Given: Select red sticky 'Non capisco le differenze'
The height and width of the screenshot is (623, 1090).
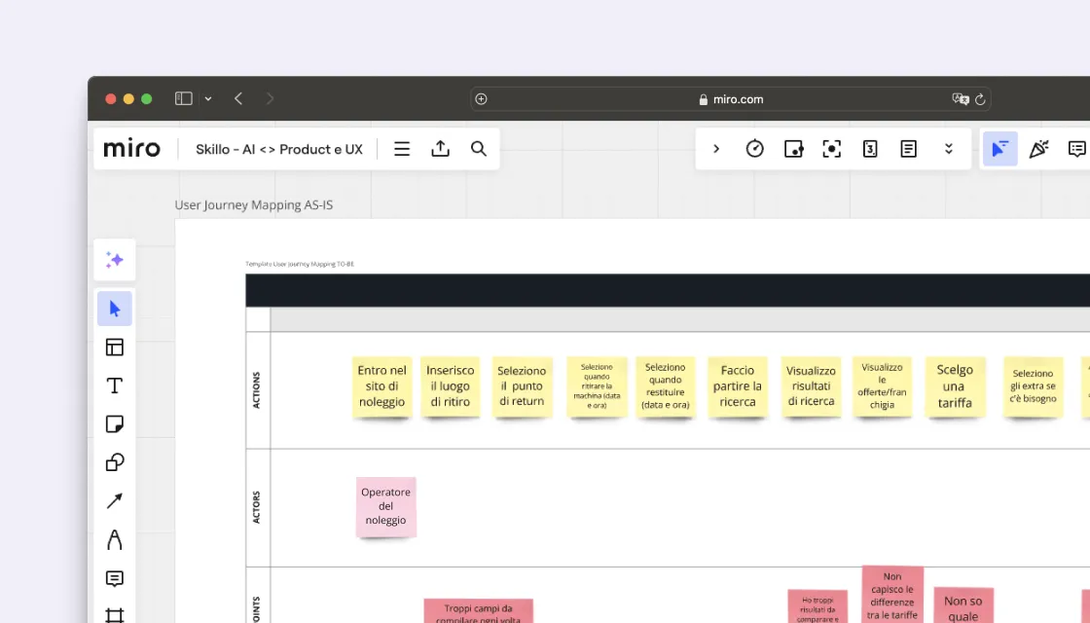Looking at the screenshot, I should coord(892,595).
